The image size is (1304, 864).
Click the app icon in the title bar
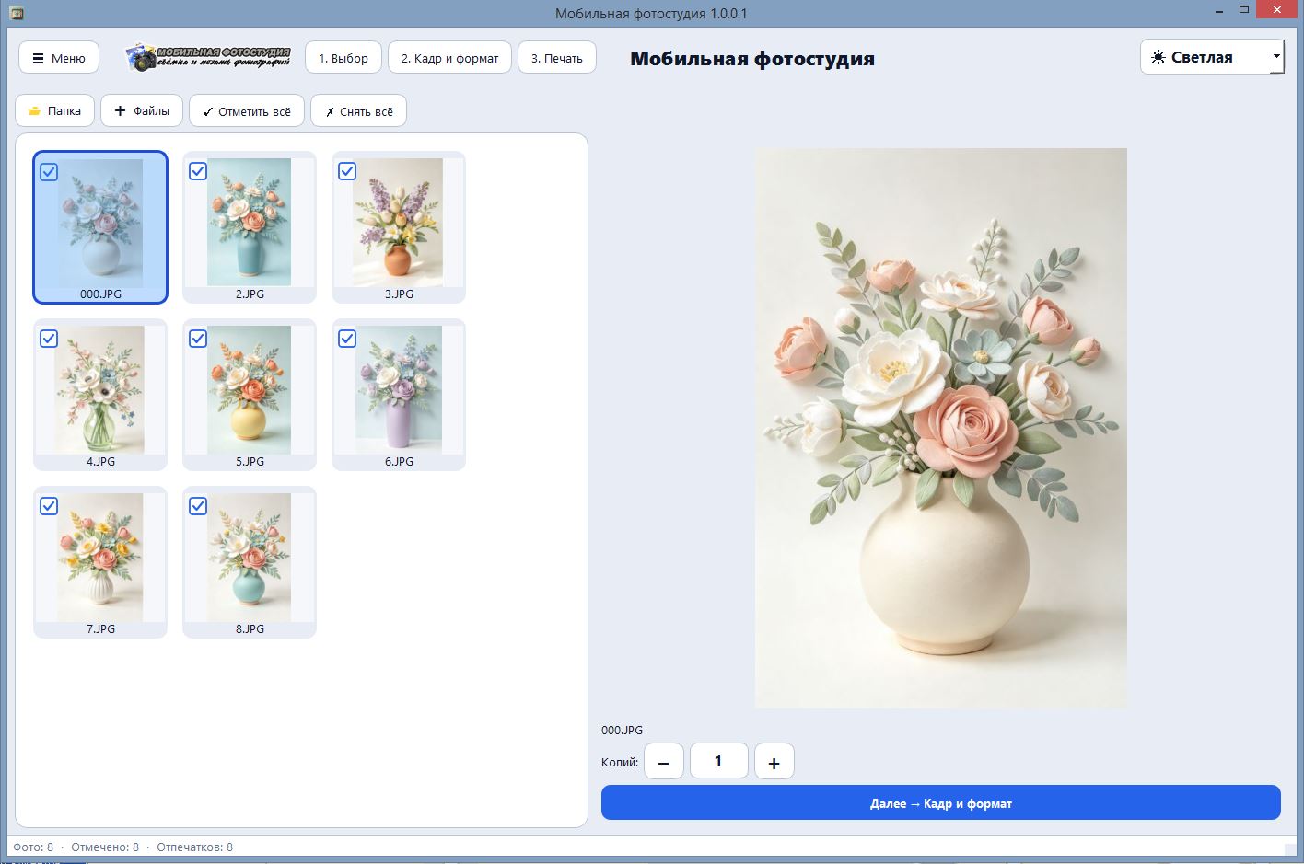17,13
